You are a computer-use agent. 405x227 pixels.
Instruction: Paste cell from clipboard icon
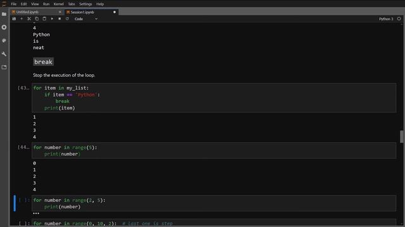coord(44,19)
